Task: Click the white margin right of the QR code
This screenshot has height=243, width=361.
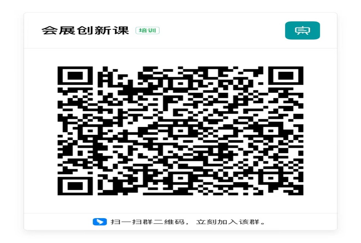Action: click(x=320, y=131)
